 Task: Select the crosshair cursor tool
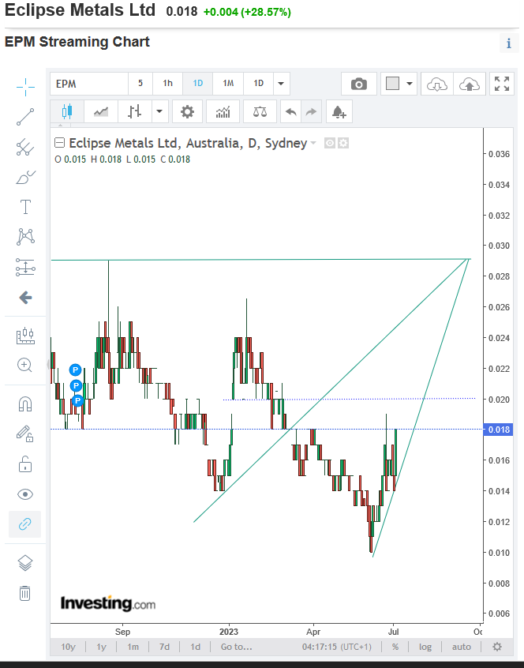click(x=25, y=87)
